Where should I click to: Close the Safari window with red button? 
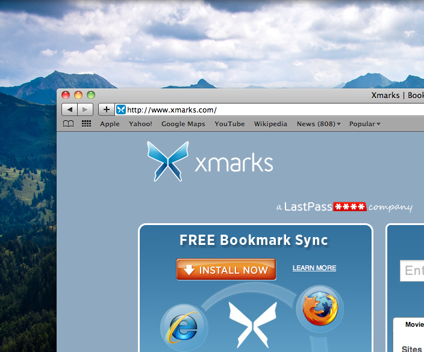pos(66,95)
